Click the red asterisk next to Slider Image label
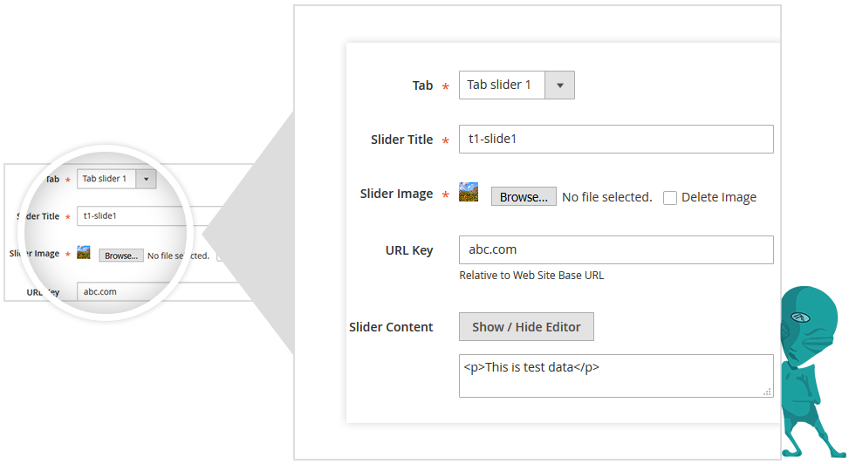Image resolution: width=849 pixels, height=464 pixels. [446, 194]
